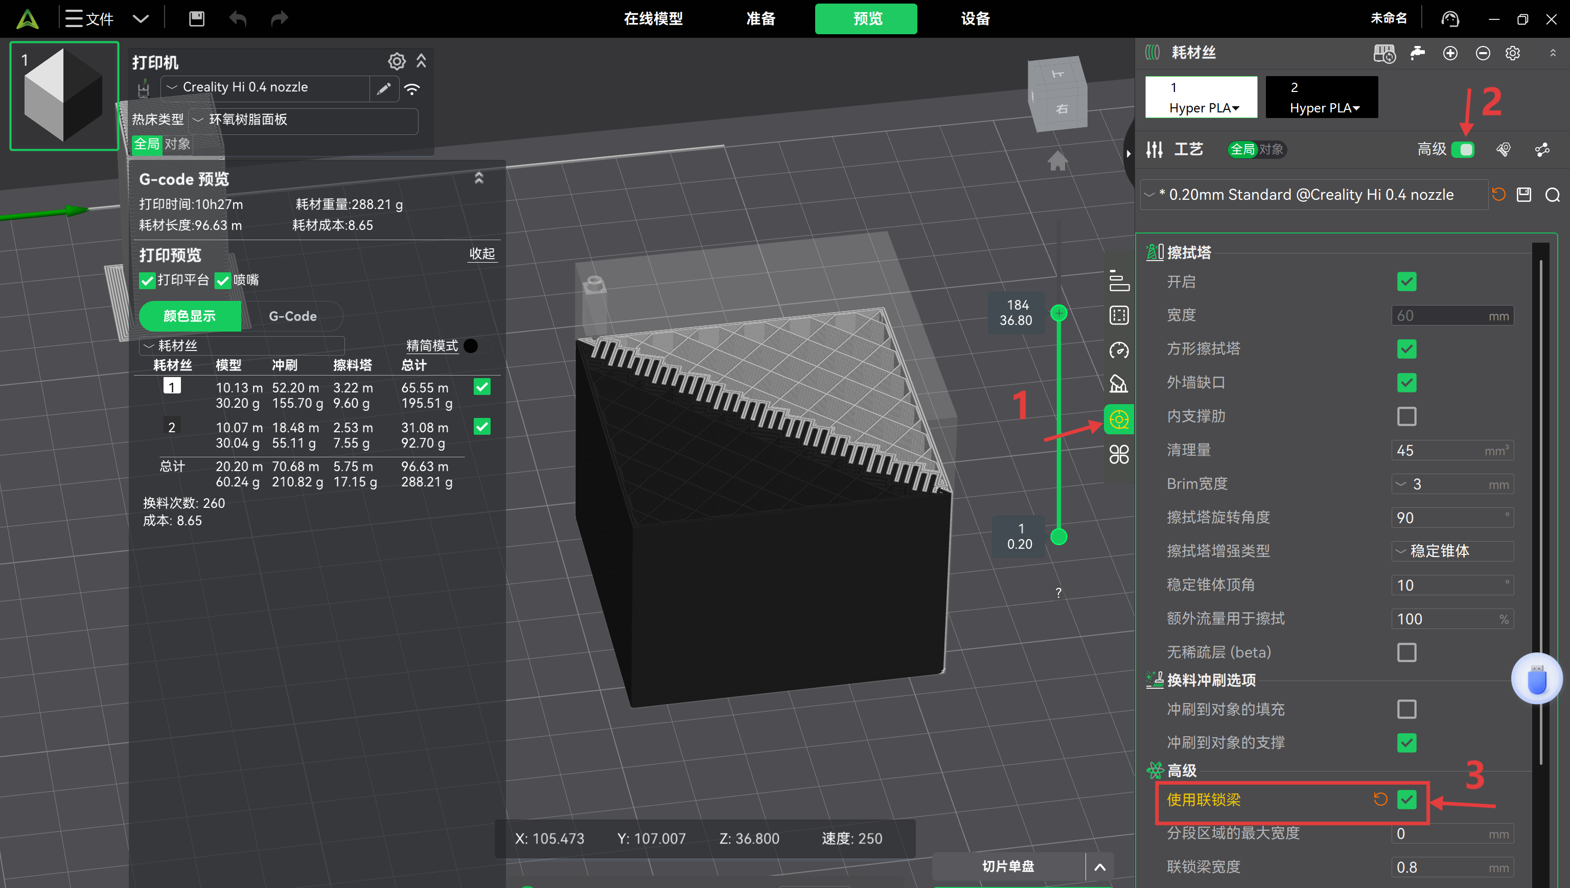This screenshot has width=1570, height=888.
Task: Toggle the nozzle (喷嘴) display checkbox
Action: [x=223, y=281]
